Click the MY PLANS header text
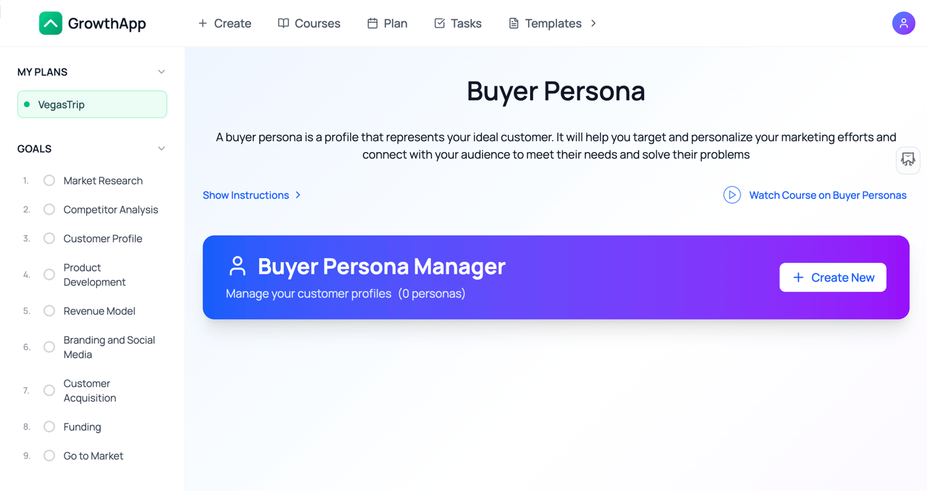 coord(42,72)
